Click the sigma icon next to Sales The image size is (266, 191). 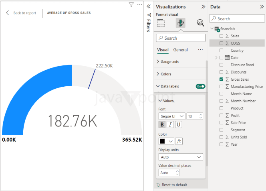tap(227, 36)
